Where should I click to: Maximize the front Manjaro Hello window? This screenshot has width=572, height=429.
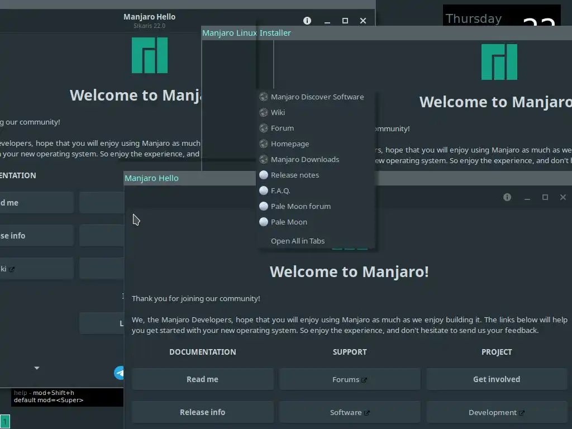coord(545,197)
